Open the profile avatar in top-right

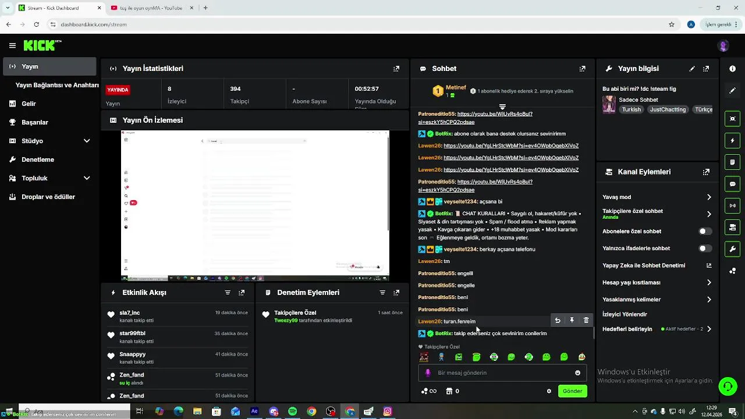point(723,45)
